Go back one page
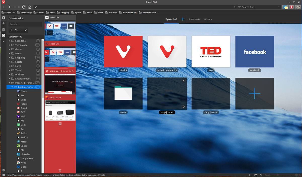Screen dimensions: 302x177 click(4, 7)
